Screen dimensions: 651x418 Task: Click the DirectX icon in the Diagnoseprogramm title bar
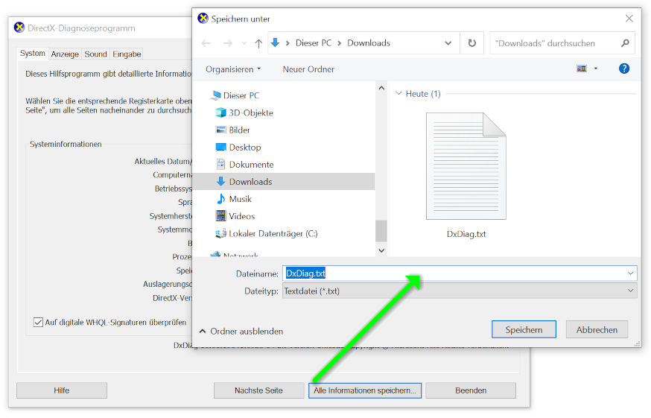click(19, 28)
